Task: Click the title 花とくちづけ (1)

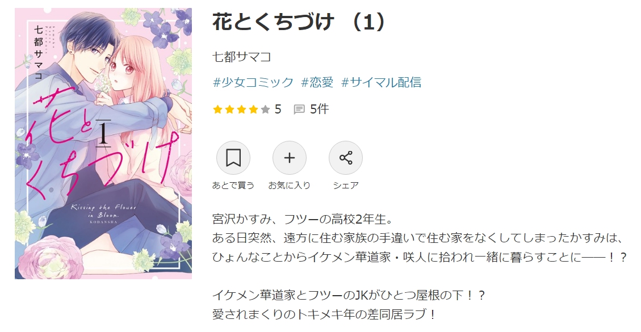Action: (x=299, y=22)
